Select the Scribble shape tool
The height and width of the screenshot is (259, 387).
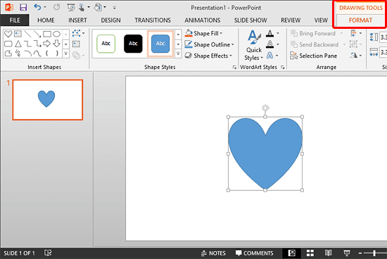coord(18,53)
